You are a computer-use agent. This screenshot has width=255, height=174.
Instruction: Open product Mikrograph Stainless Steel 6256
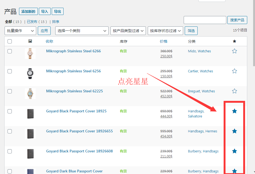coord(73,71)
